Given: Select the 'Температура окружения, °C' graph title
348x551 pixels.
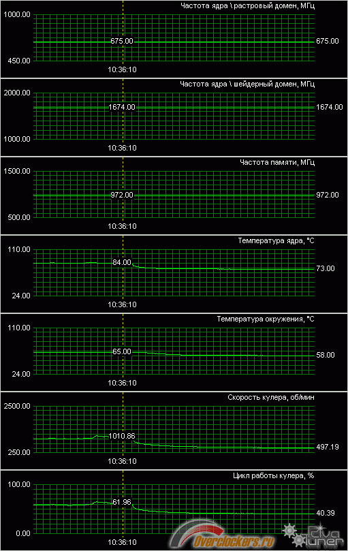Looking at the screenshot, I should [x=266, y=319].
